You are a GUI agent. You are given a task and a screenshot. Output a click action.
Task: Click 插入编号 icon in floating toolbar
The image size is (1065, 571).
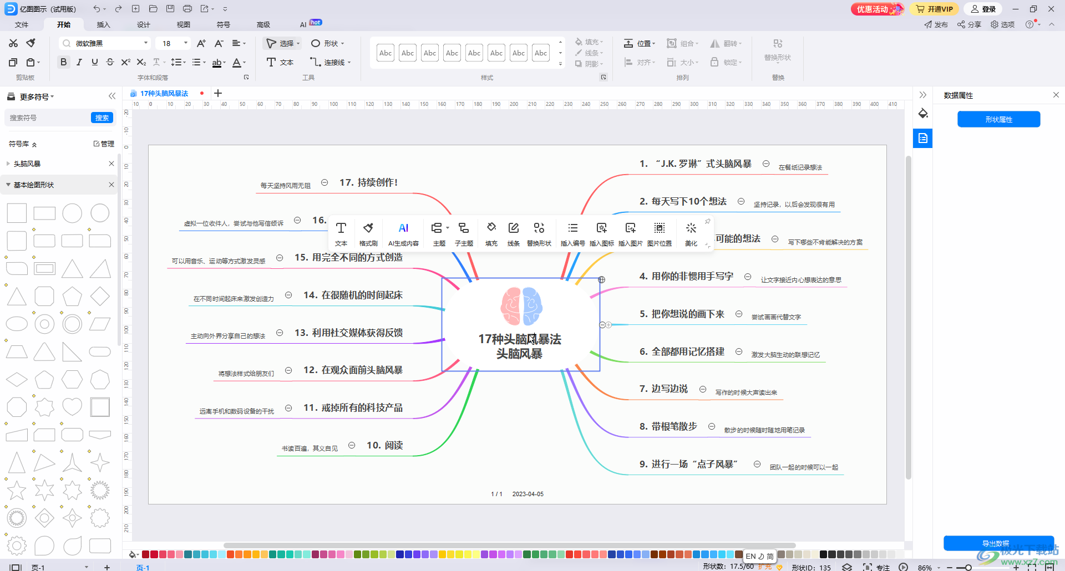tap(572, 234)
